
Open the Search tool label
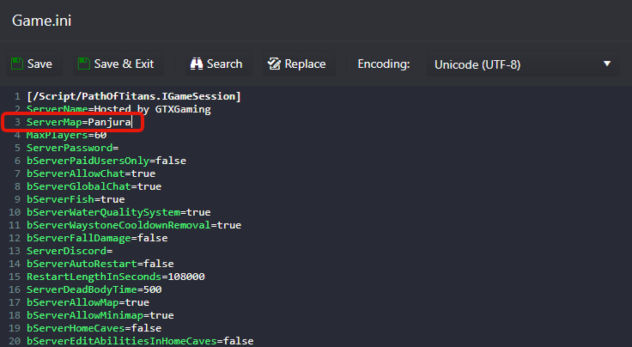[x=224, y=64]
